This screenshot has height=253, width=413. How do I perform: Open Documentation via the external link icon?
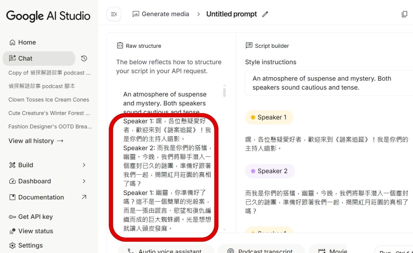click(84, 197)
